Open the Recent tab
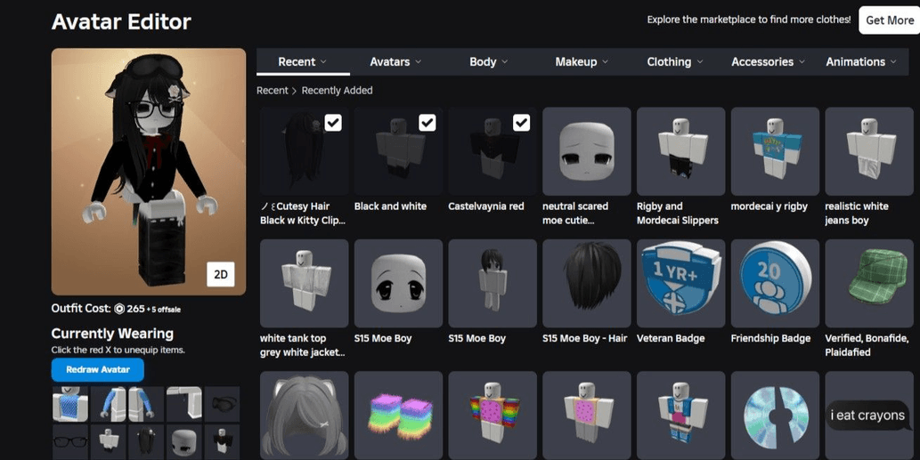This screenshot has width=920, height=460. (303, 61)
